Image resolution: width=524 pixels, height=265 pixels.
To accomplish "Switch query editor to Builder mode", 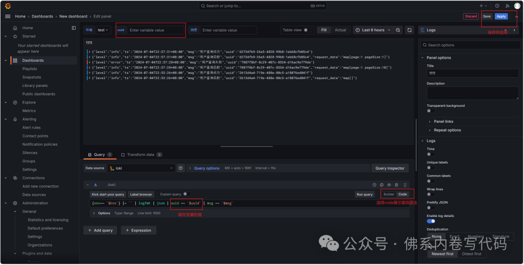I will 389,194.
